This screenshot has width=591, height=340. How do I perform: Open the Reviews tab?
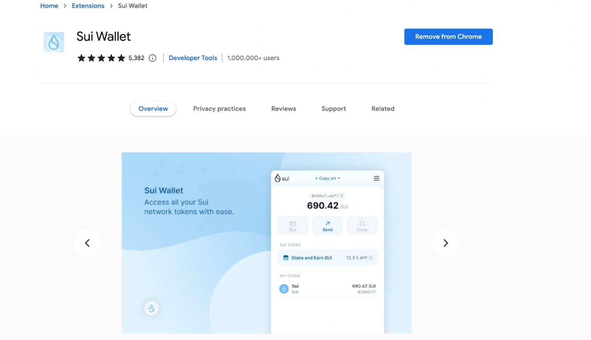(284, 109)
